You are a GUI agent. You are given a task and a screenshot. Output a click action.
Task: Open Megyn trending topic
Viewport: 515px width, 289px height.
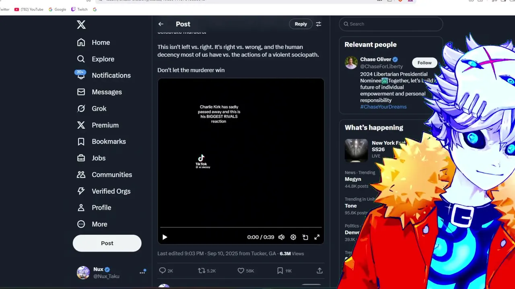(353, 179)
